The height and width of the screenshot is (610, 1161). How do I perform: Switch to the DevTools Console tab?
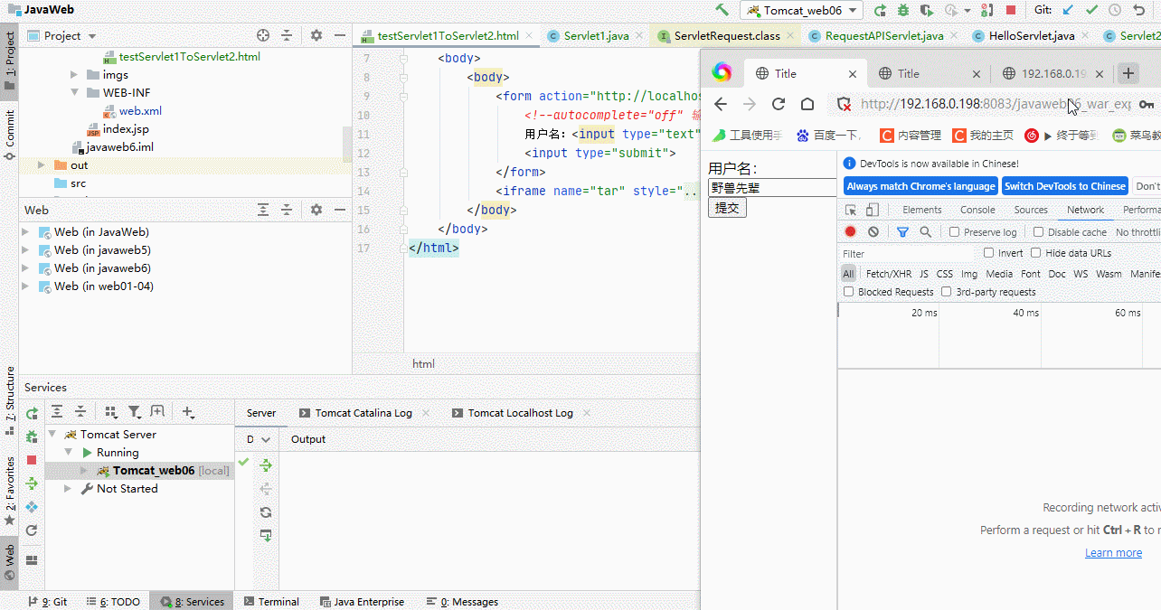pos(977,210)
